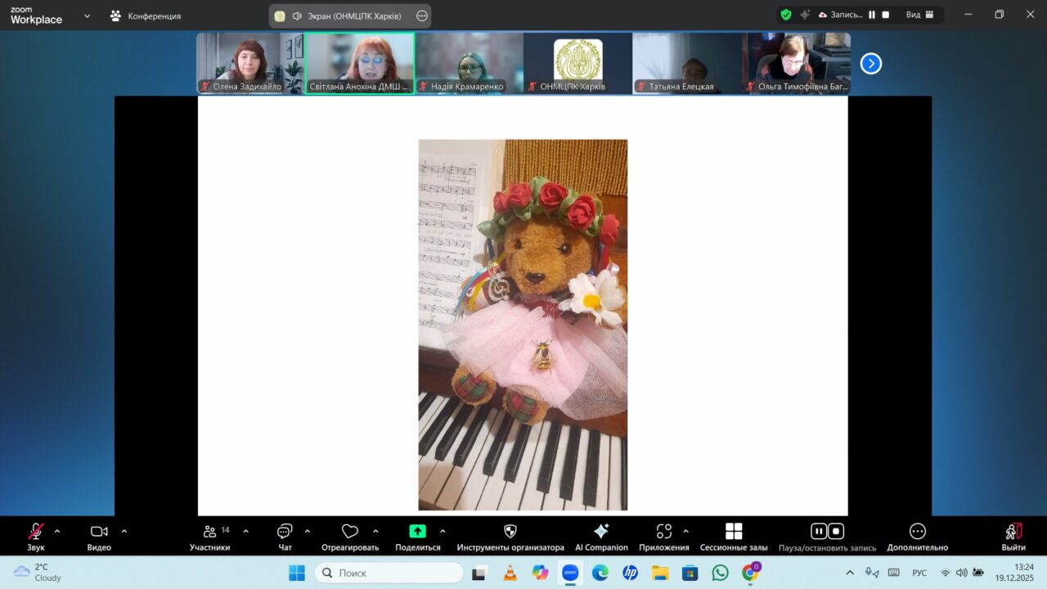The height and width of the screenshot is (589, 1047).
Task: Open Сессионные залы breakout rooms
Action: tap(734, 532)
